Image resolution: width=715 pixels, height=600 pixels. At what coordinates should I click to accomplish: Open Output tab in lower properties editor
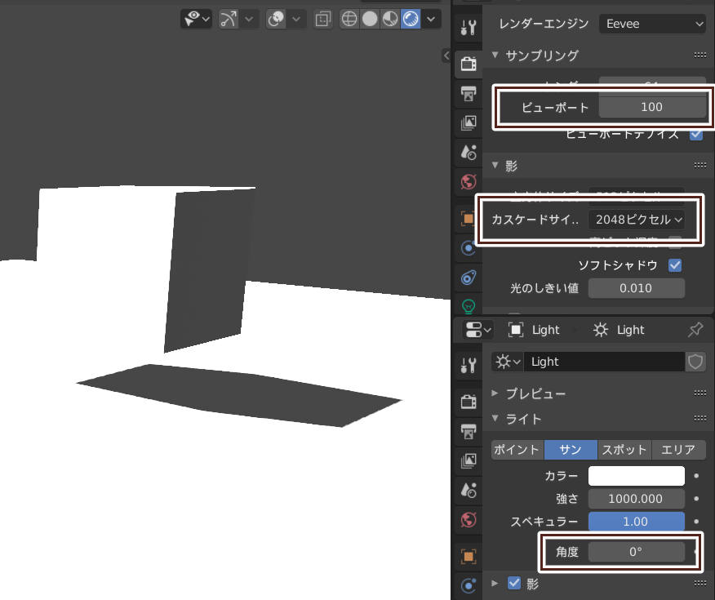469,431
